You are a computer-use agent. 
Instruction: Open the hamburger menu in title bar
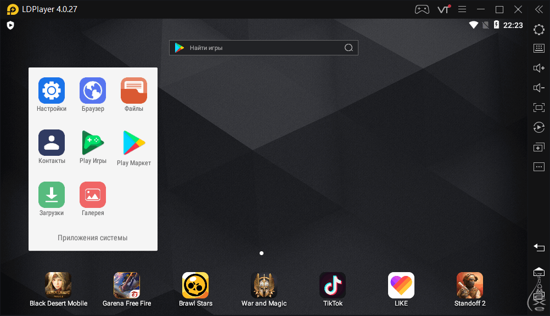462,9
